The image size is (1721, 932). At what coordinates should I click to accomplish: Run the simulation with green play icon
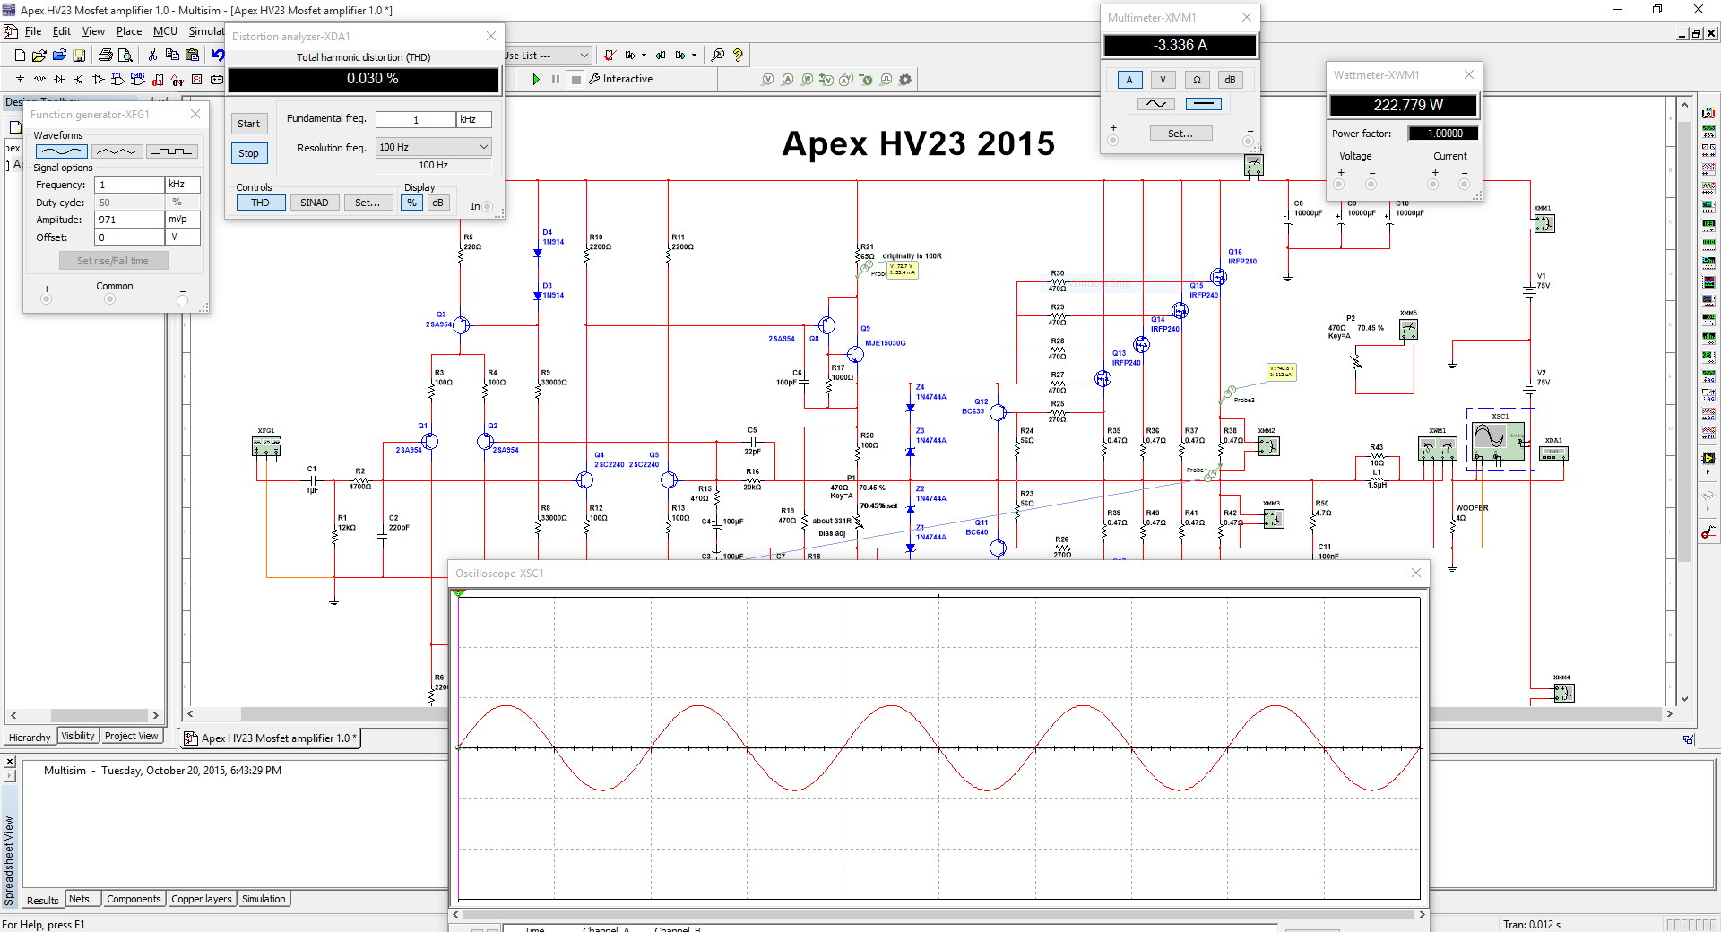coord(536,79)
